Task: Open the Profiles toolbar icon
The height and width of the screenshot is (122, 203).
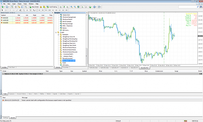Action: 7,7
